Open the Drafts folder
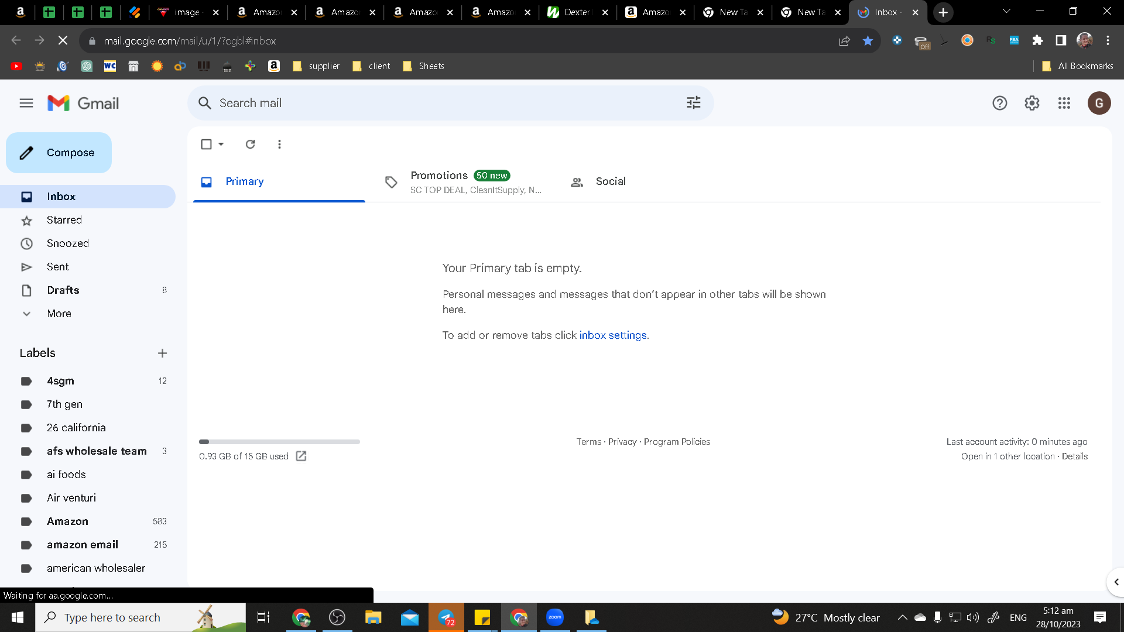This screenshot has width=1124, height=632. (88, 290)
